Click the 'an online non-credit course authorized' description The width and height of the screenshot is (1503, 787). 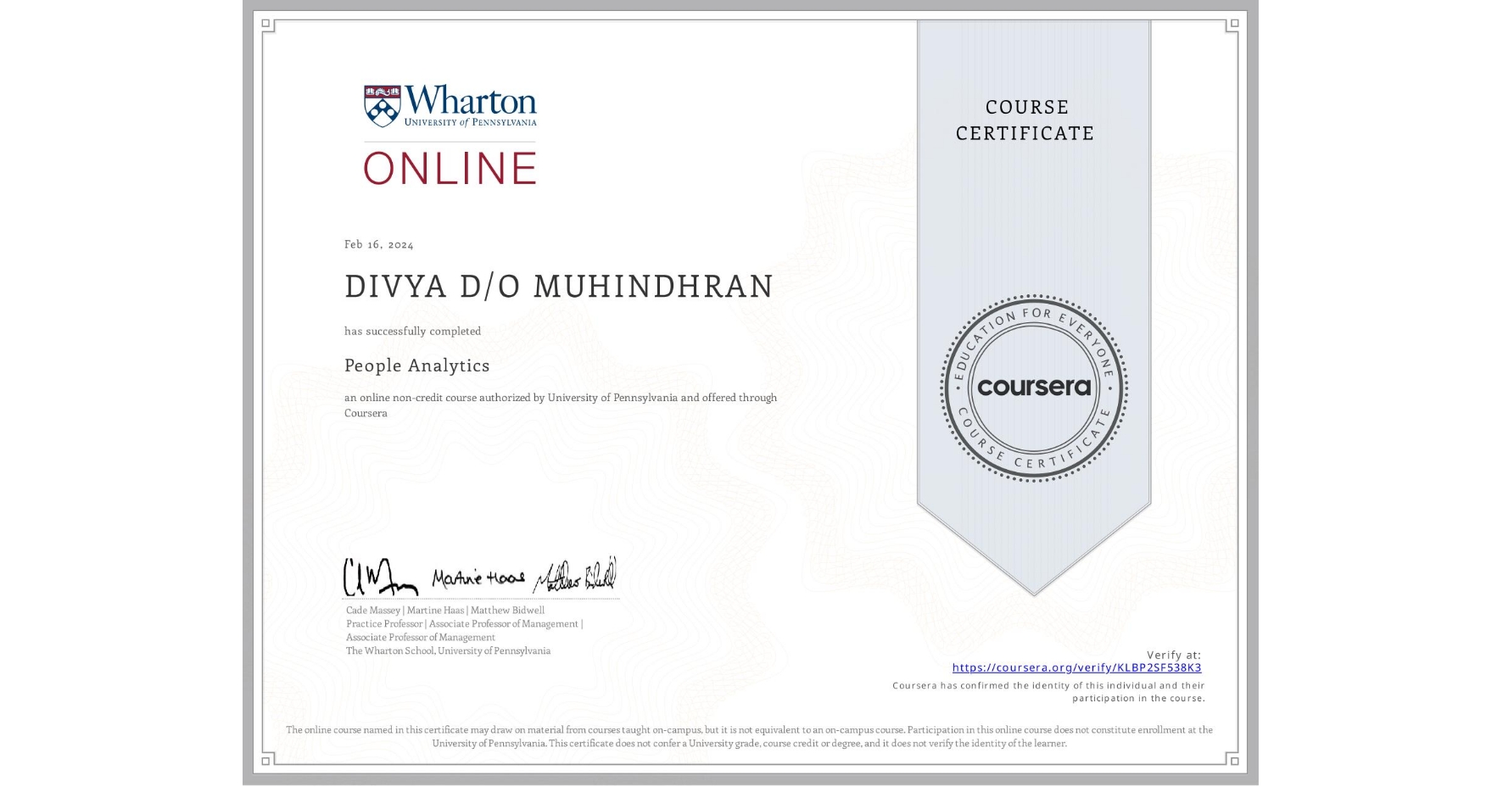point(561,405)
